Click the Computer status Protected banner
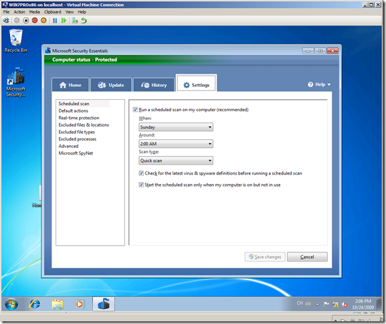The image size is (386, 324). 191,60
